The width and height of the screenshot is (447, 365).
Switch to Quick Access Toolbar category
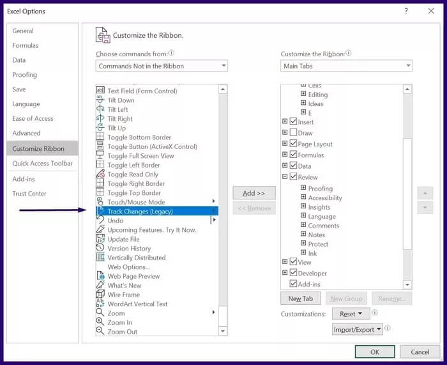click(42, 163)
